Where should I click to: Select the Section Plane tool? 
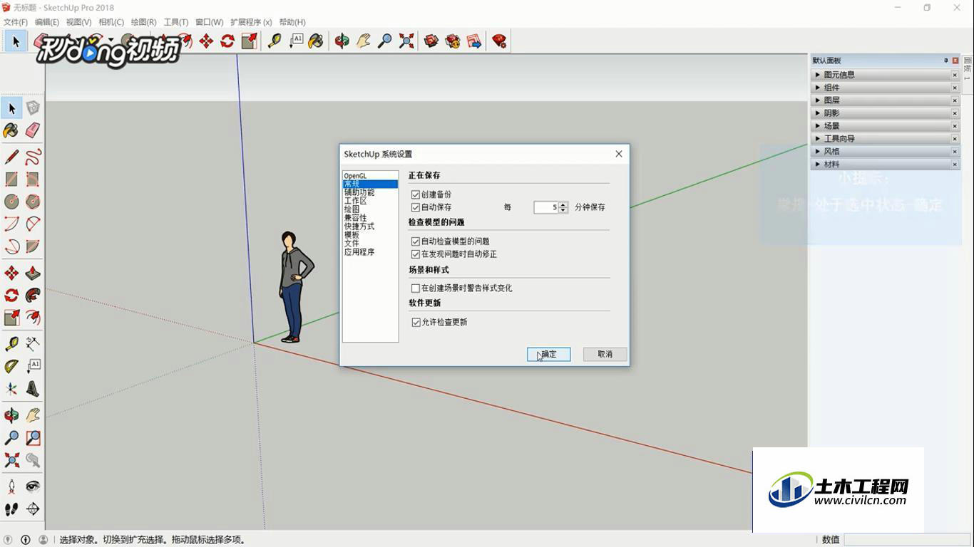33,509
